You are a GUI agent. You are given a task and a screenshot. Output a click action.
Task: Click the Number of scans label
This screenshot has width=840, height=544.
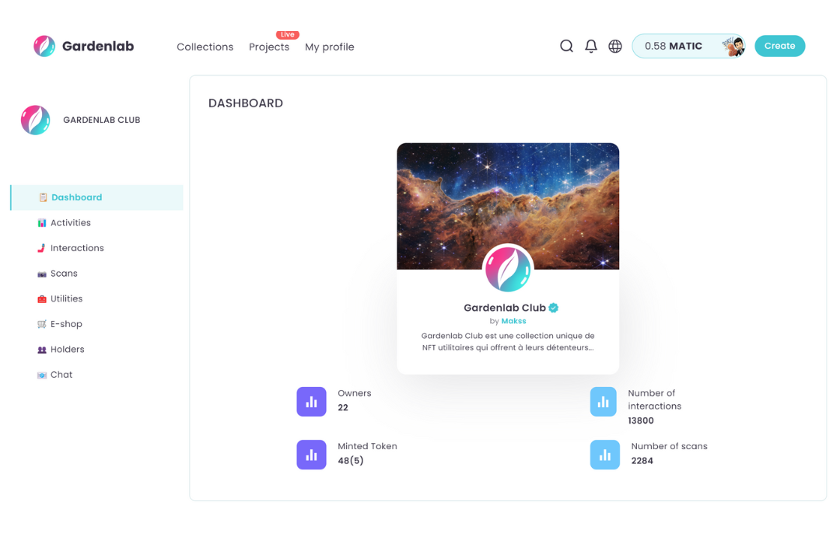click(669, 446)
